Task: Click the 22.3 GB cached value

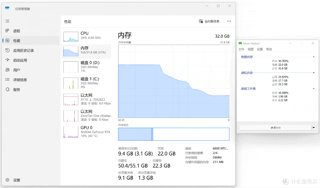Action: click(x=161, y=166)
